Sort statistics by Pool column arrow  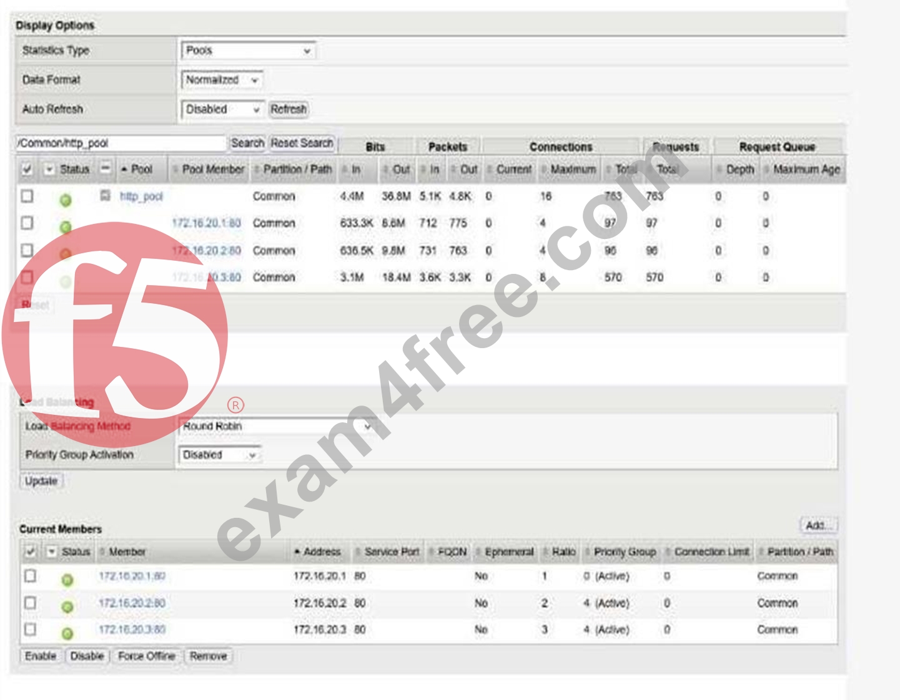click(124, 170)
